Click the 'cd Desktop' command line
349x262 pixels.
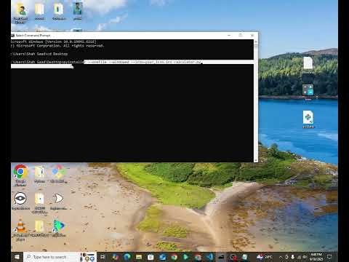pyautogui.click(x=39, y=54)
